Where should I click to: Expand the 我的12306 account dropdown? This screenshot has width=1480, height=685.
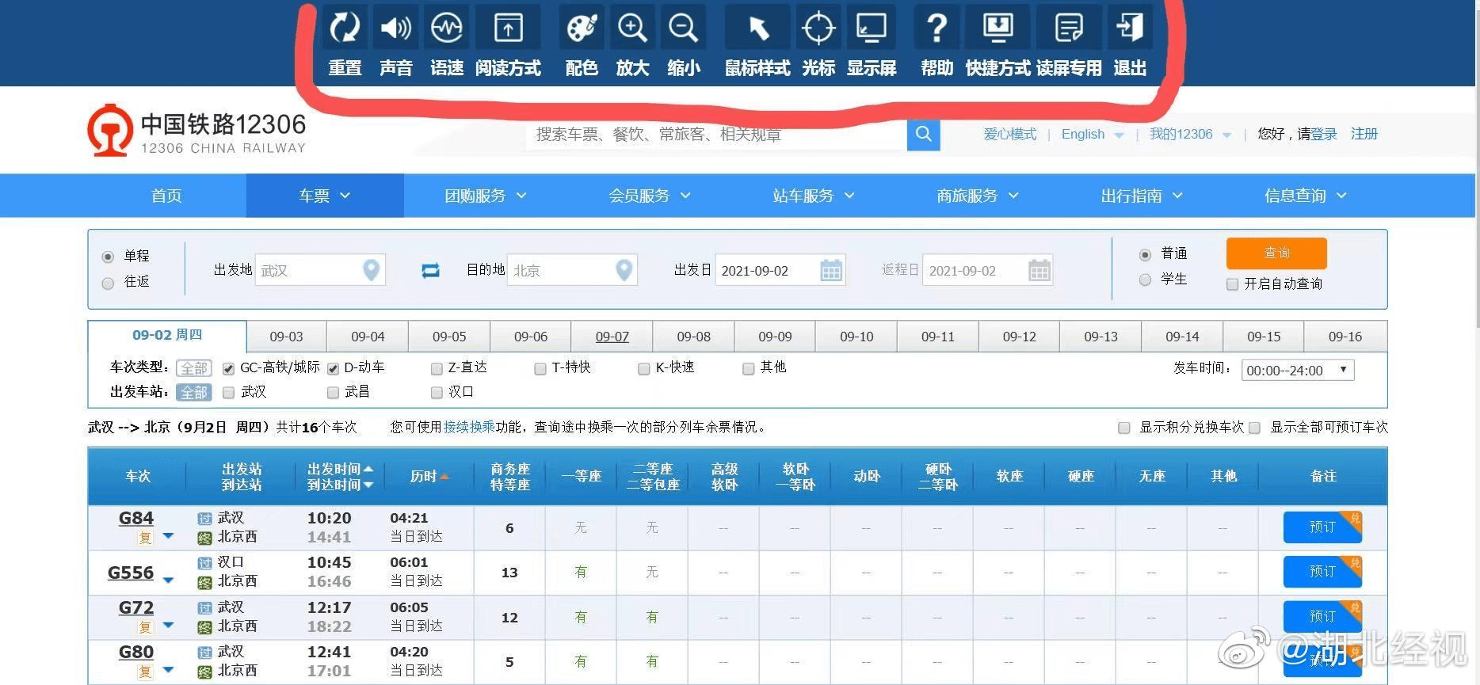click(x=1189, y=135)
